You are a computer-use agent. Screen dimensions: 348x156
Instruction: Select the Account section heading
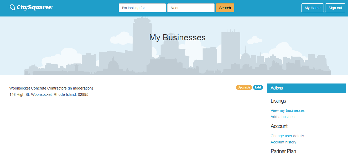279,126
